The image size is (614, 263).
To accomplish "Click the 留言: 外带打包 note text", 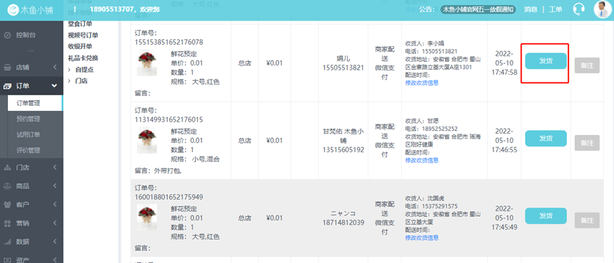I will point(158,171).
